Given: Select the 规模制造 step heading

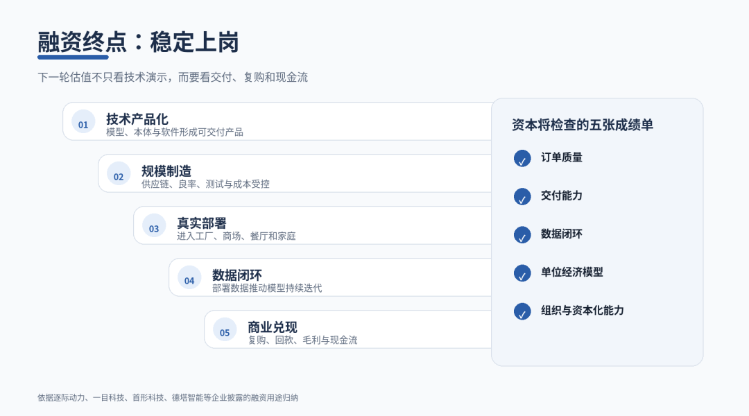Looking at the screenshot, I should pyautogui.click(x=166, y=171).
